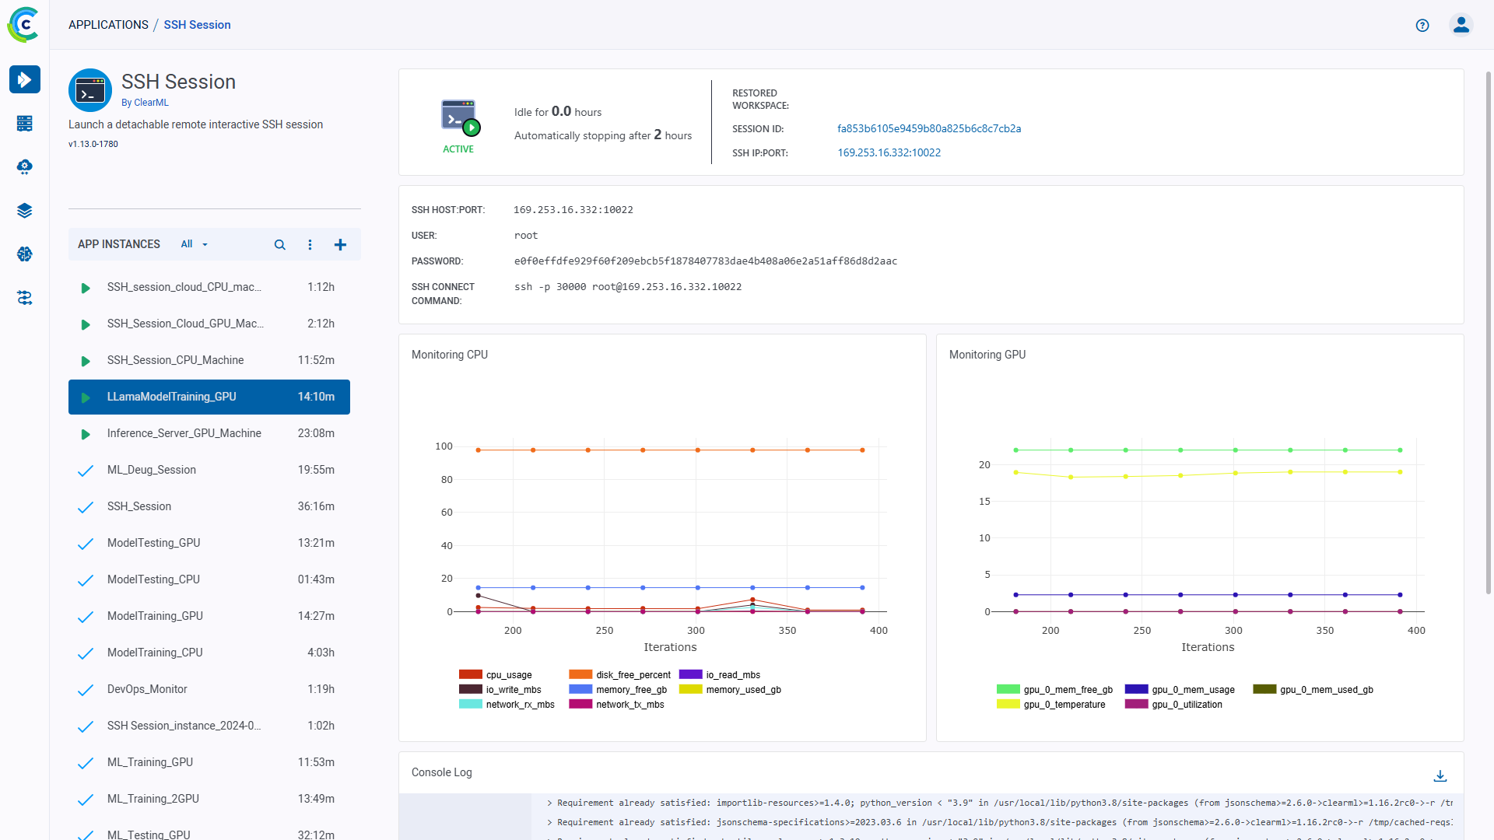The width and height of the screenshot is (1494, 840).
Task: Open the All filter dropdown in App Instances
Action: (193, 244)
